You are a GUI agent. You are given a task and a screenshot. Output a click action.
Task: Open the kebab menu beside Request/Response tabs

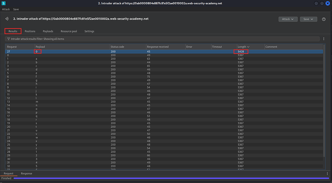pyautogui.click(x=327, y=173)
